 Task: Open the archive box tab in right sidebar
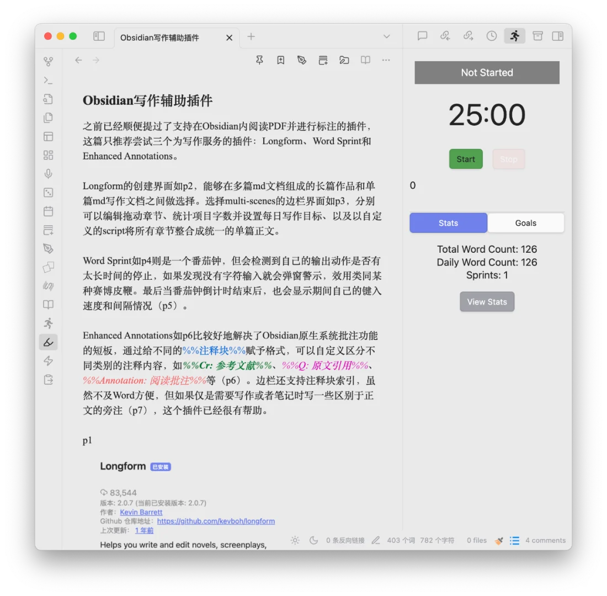tap(537, 36)
